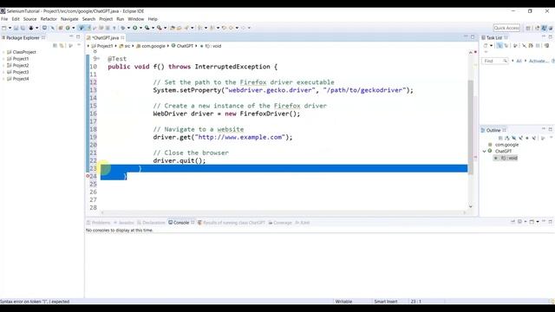Click the New file toolbar icon
This screenshot has height=312, width=555.
coord(3,28)
